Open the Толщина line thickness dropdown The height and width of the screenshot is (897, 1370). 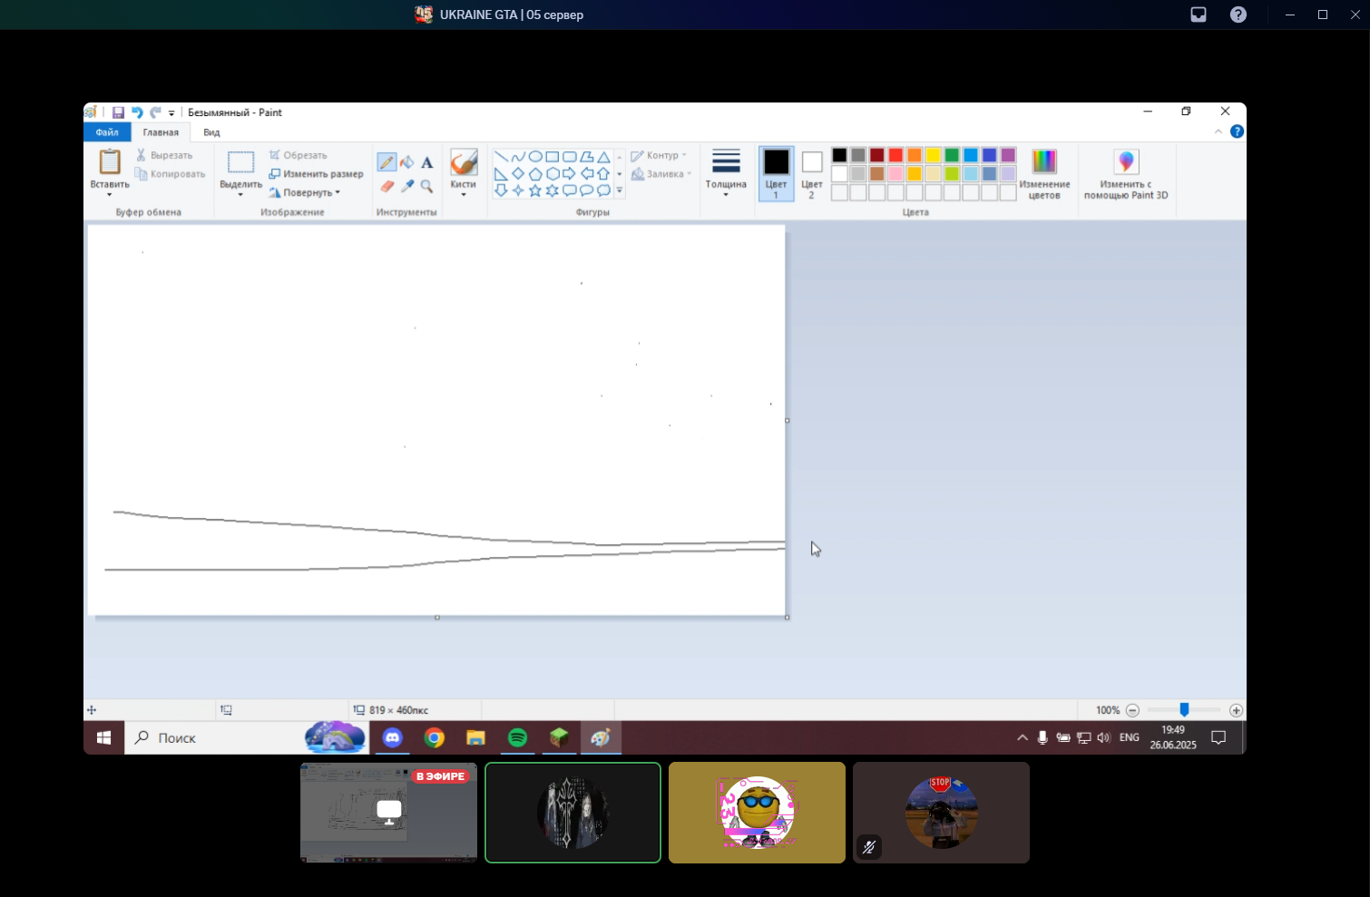click(726, 173)
